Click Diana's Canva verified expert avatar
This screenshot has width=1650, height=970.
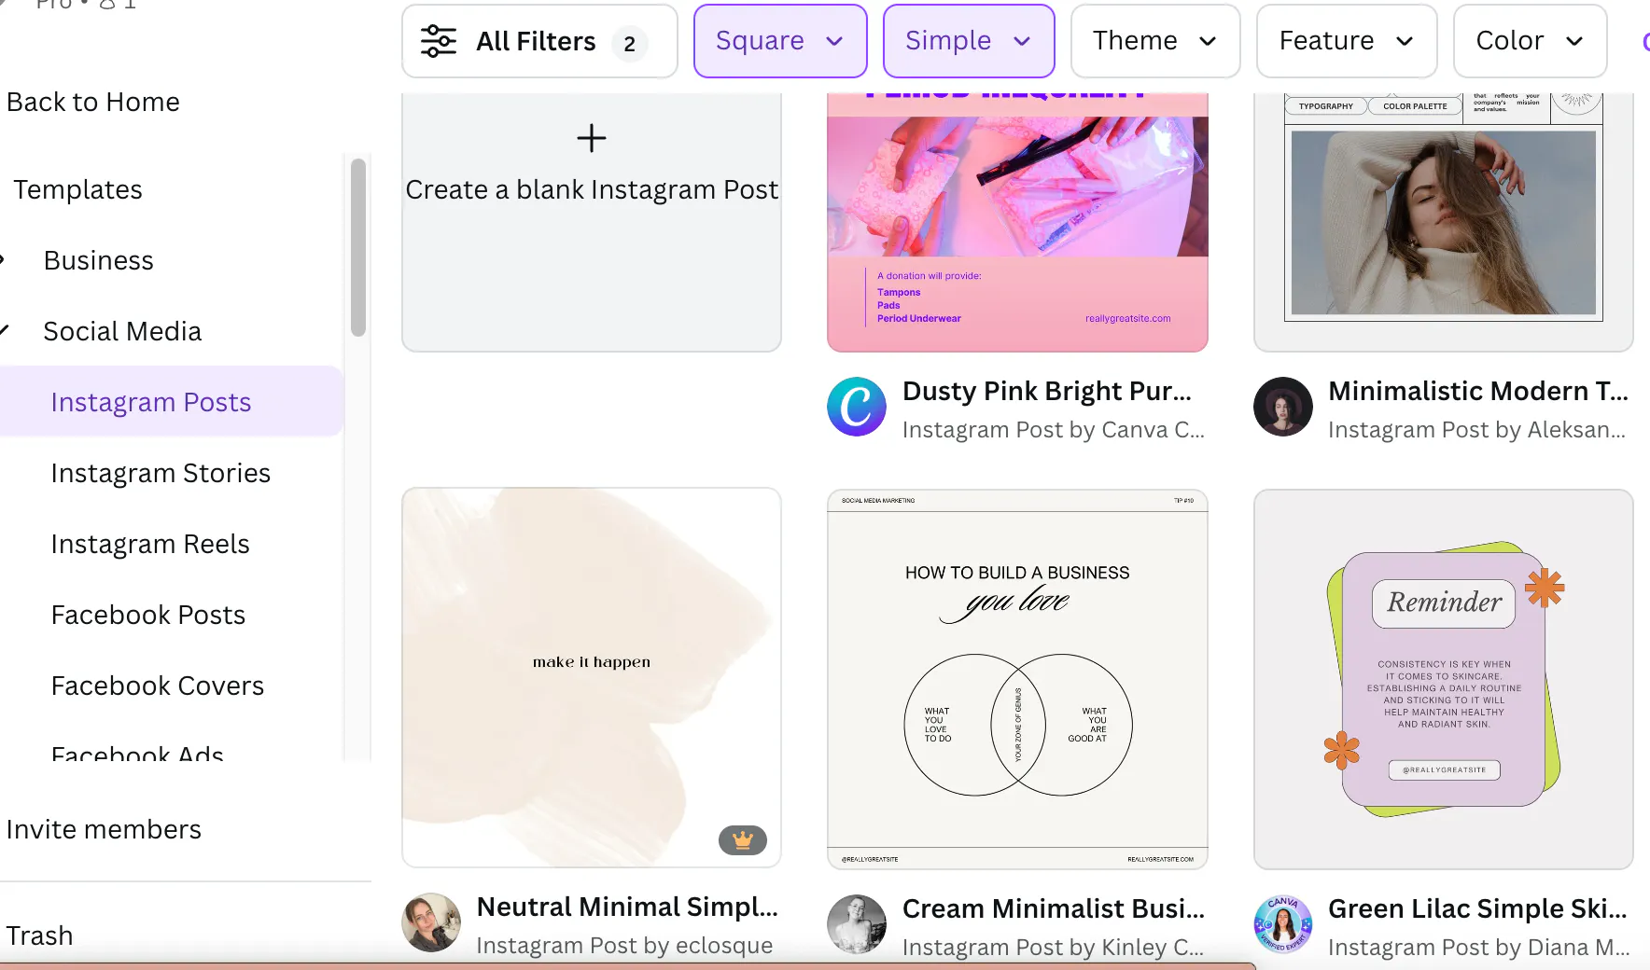tap(1282, 924)
